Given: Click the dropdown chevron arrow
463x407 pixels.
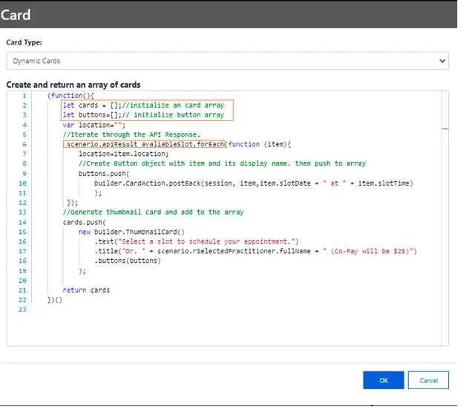Looking at the screenshot, I should tap(442, 61).
